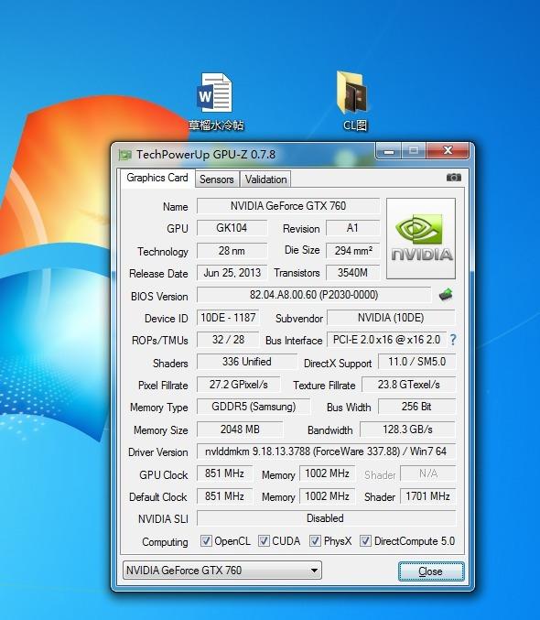Click the 3540M transistors value

(x=352, y=273)
